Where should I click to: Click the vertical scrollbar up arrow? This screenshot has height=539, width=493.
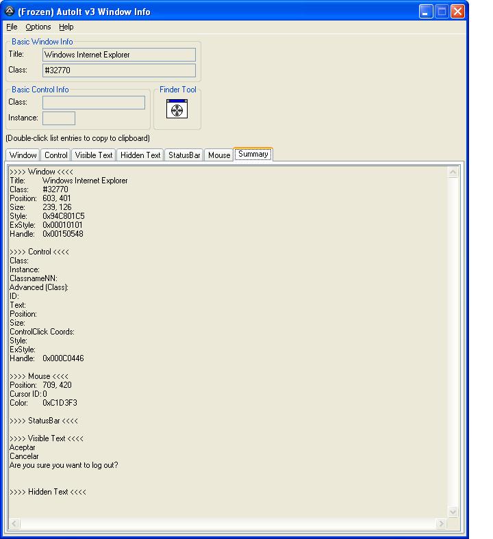(453, 172)
